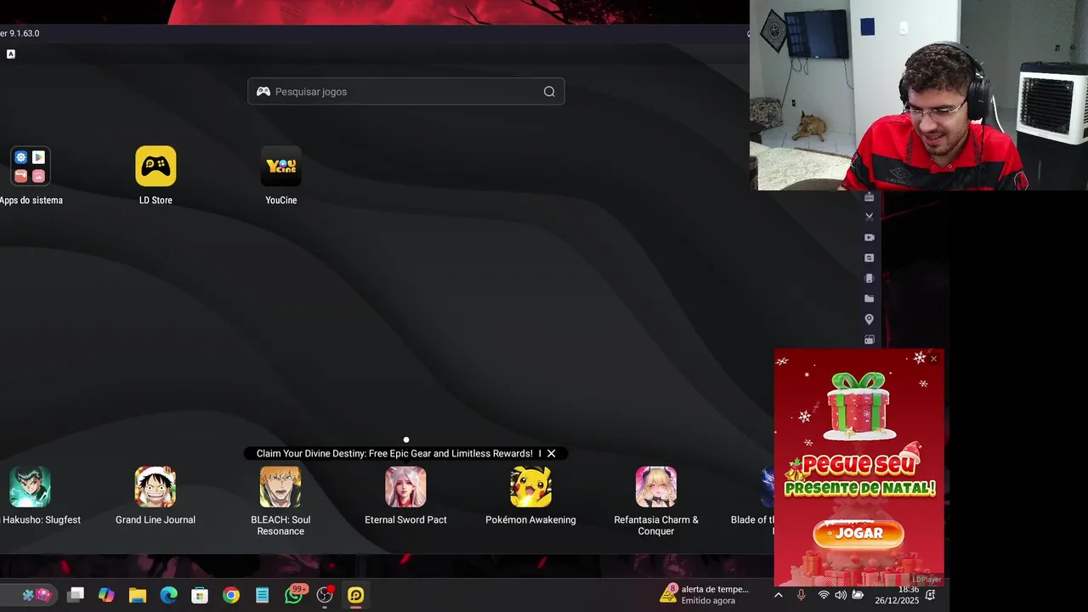Open the clock showing 18:36
This screenshot has width=1088, height=612.
coord(897,595)
